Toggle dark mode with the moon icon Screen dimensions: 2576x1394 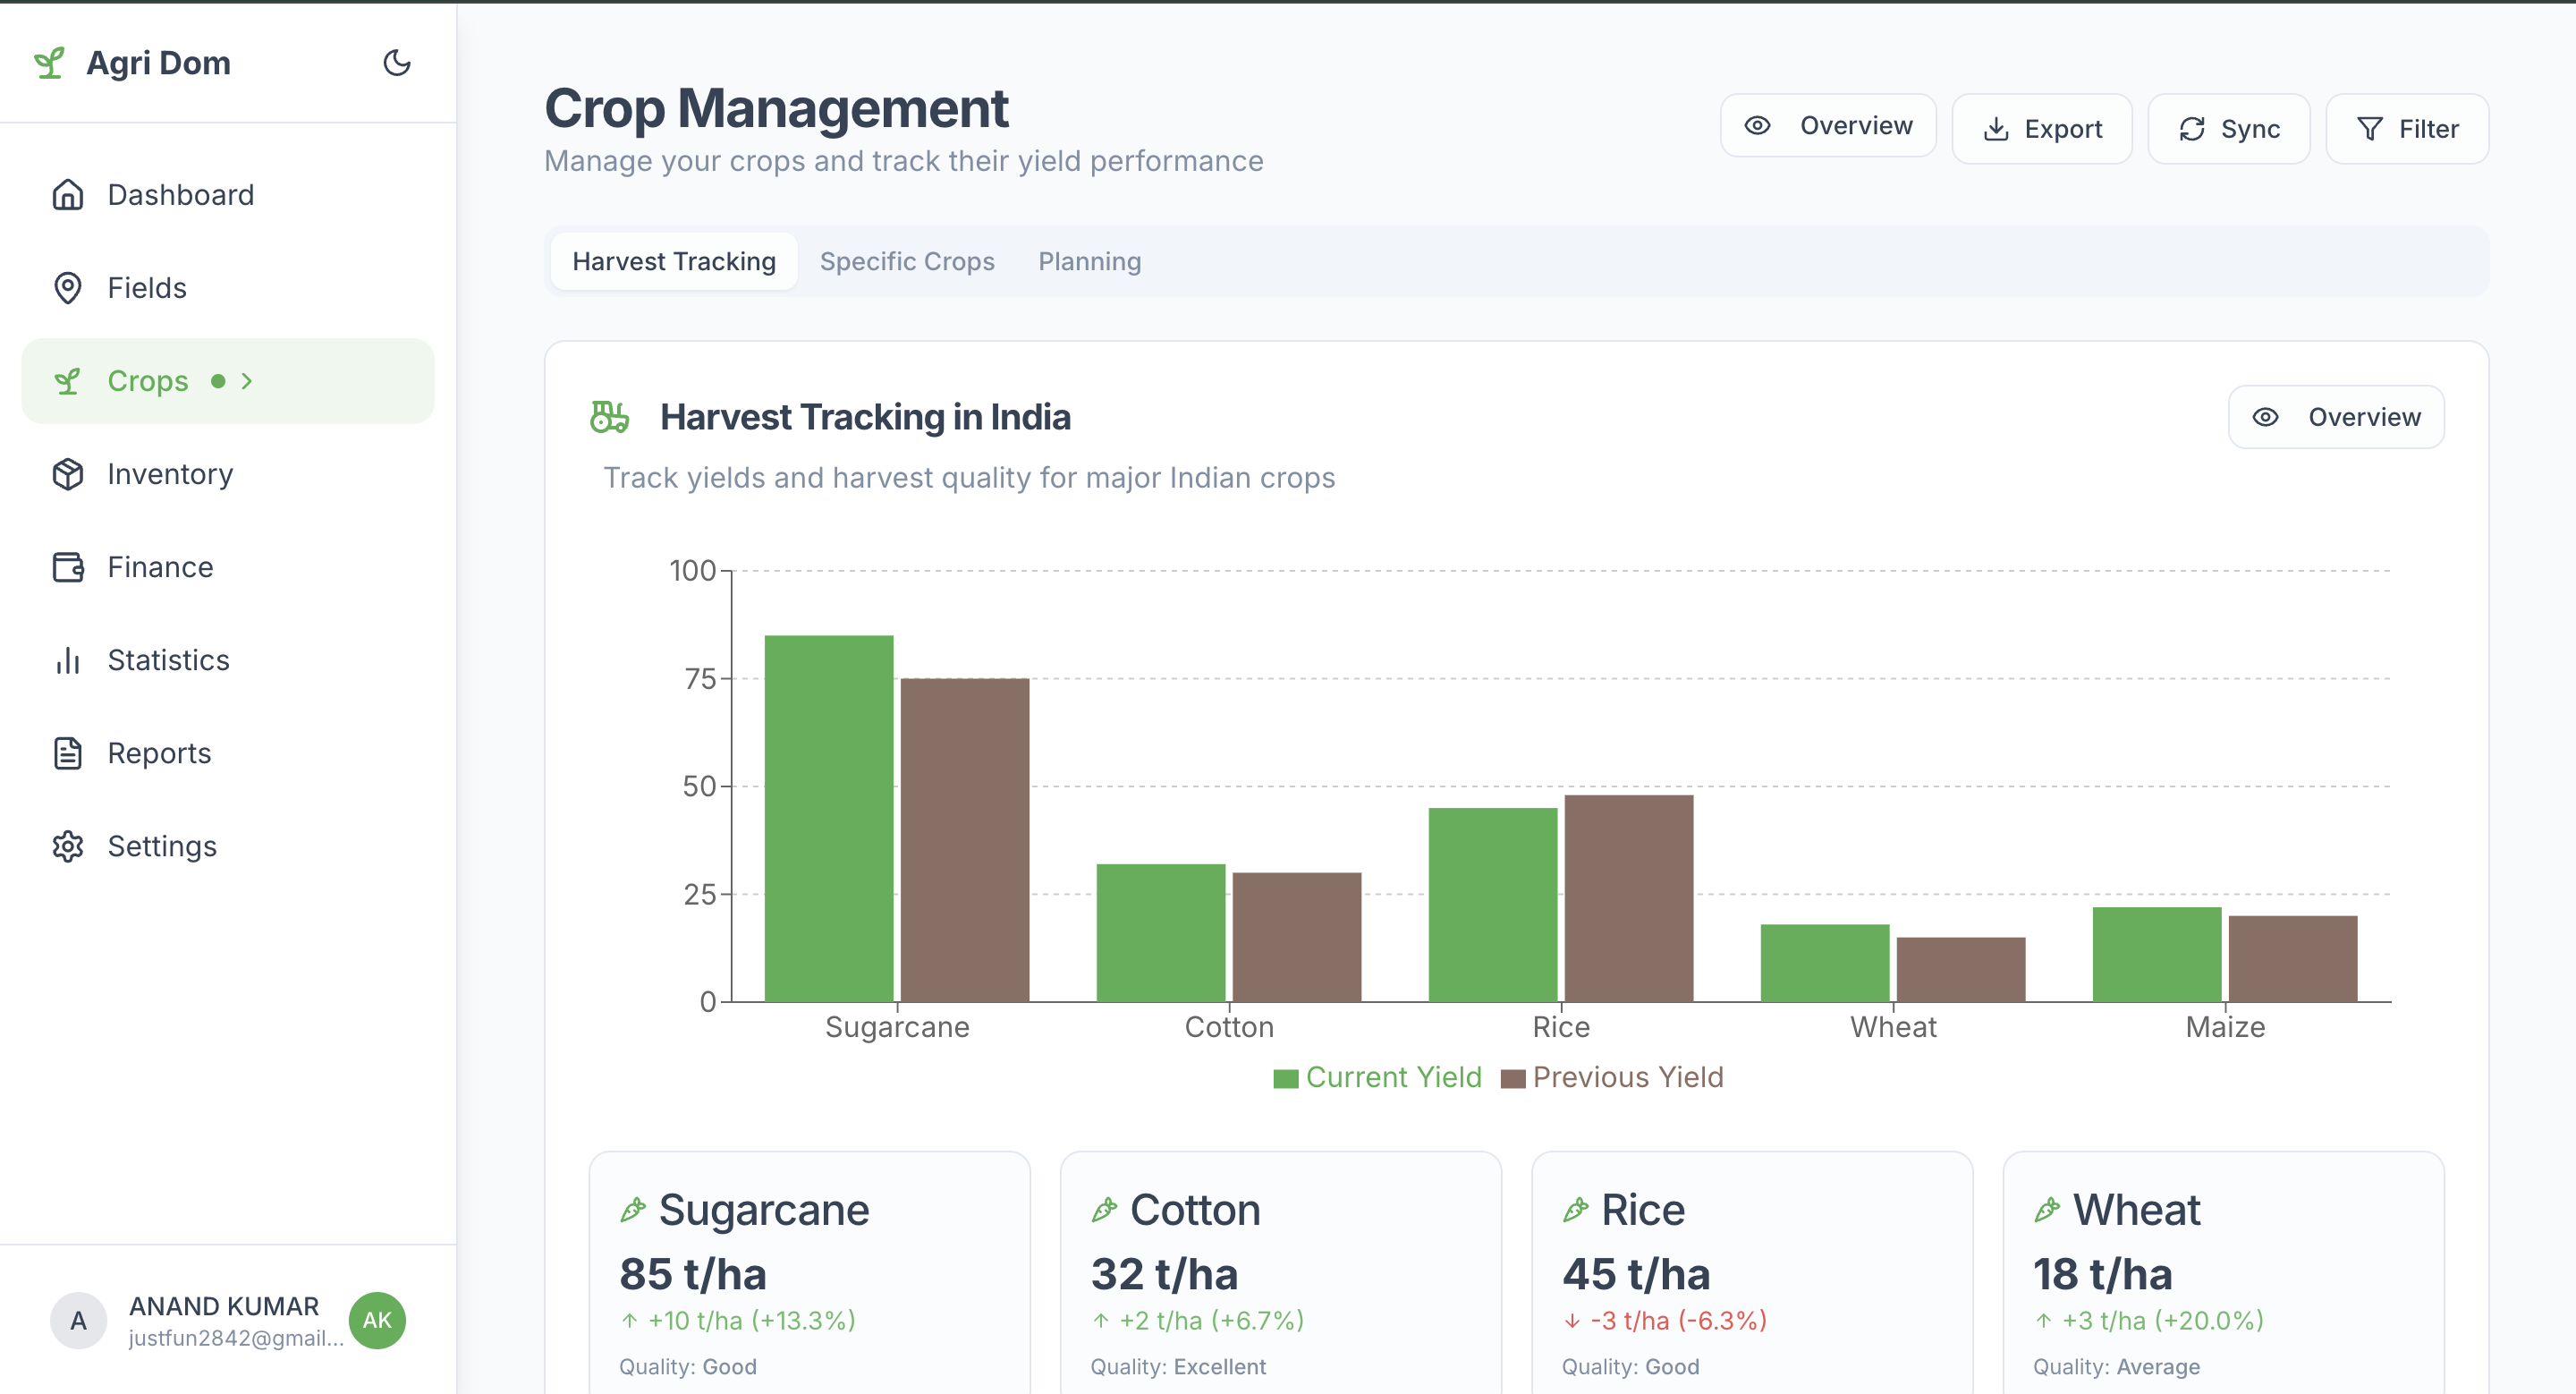click(397, 63)
